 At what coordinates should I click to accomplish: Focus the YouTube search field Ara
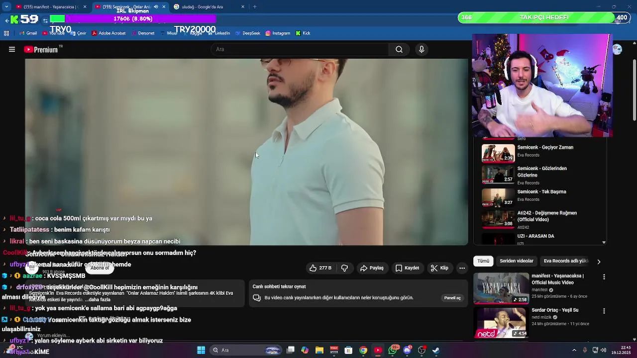(300, 49)
